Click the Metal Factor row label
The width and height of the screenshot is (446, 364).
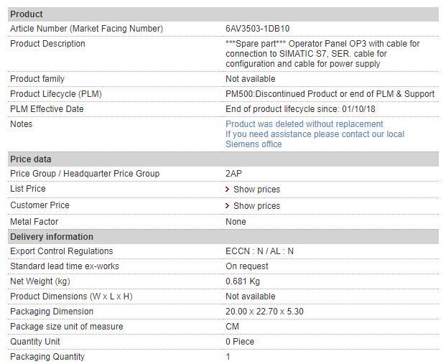(34, 222)
